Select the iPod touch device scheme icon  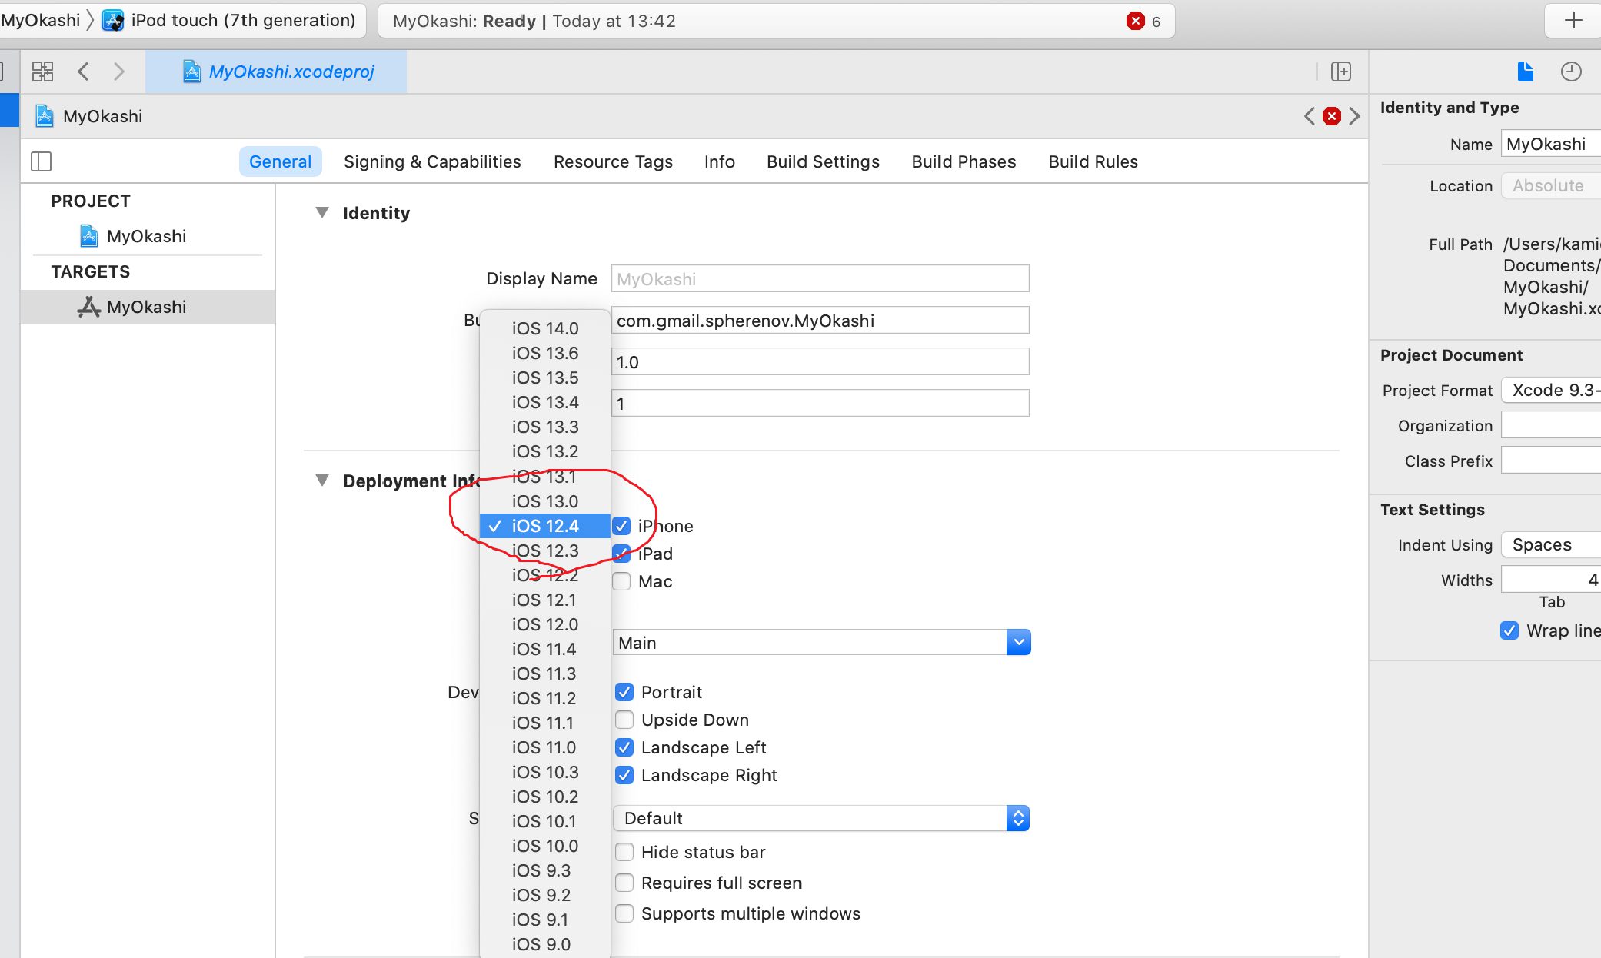pyautogui.click(x=113, y=21)
